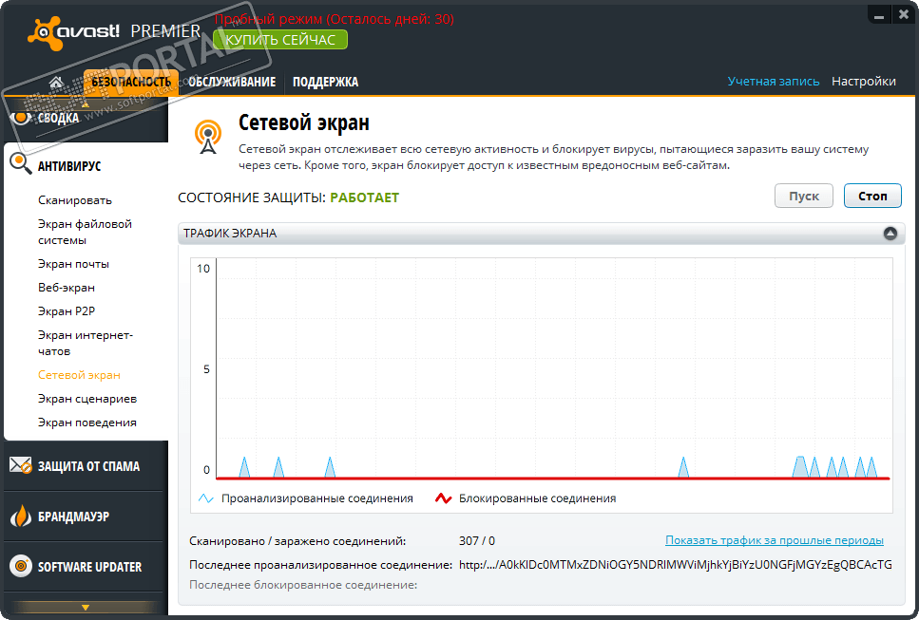Open the Защита от спама section
This screenshot has width=919, height=620.
(x=89, y=466)
